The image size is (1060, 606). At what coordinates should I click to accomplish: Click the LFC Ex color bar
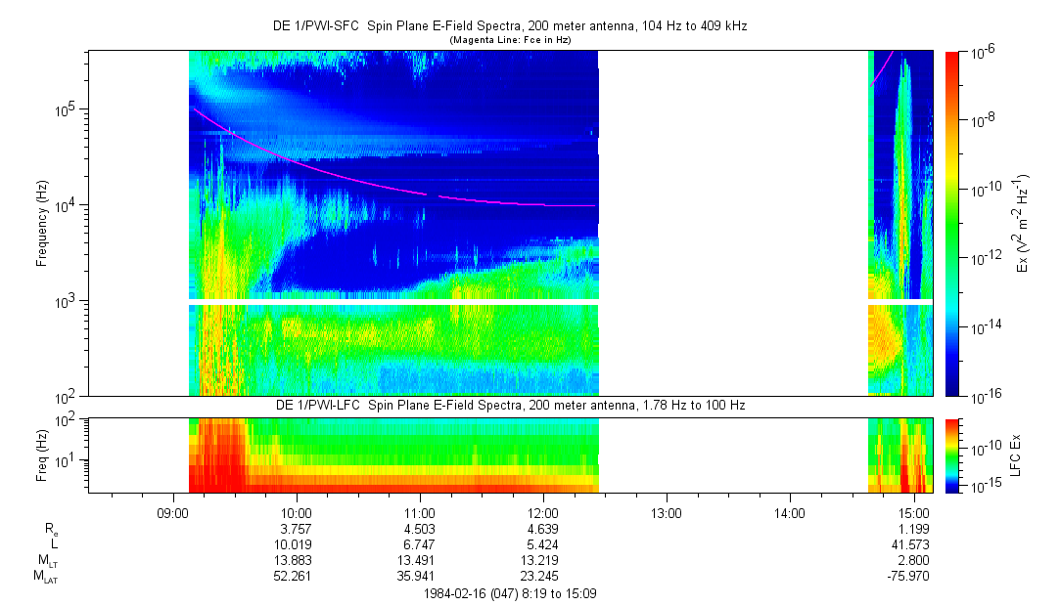click(x=952, y=454)
